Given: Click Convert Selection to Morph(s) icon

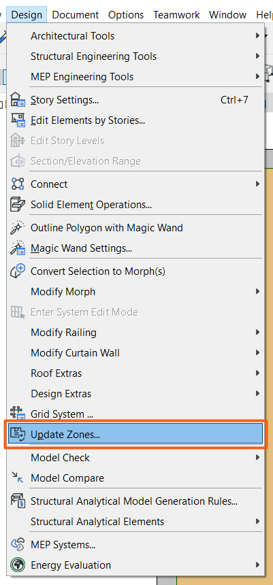Looking at the screenshot, I should pyautogui.click(x=18, y=271).
